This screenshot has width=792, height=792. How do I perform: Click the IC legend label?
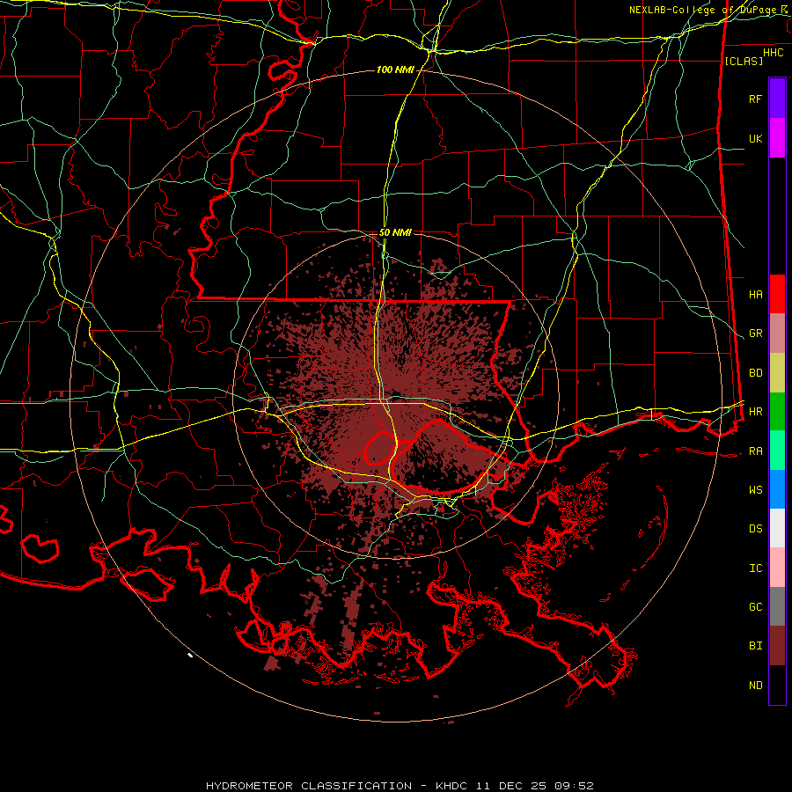coord(755,568)
